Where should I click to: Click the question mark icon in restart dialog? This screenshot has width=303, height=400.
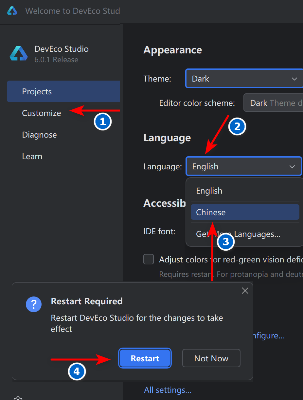tap(34, 305)
